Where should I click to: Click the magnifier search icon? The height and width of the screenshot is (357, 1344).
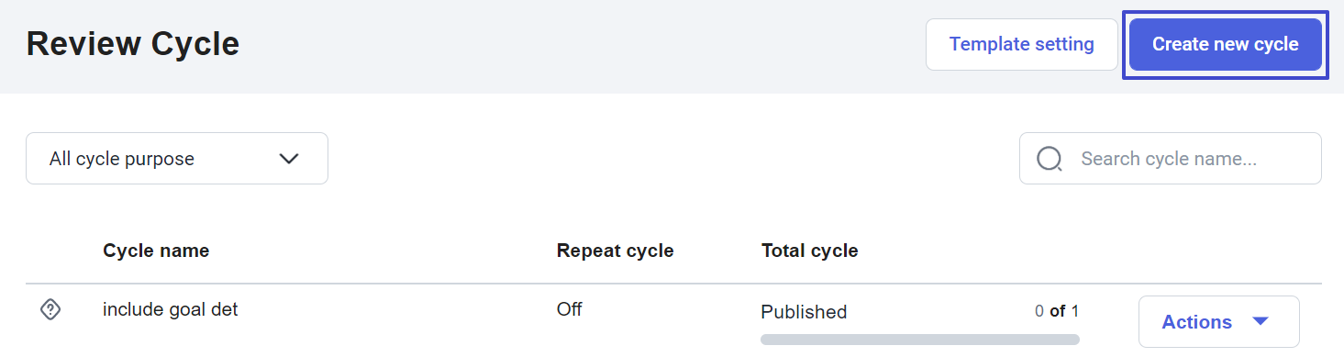pyautogui.click(x=1050, y=159)
